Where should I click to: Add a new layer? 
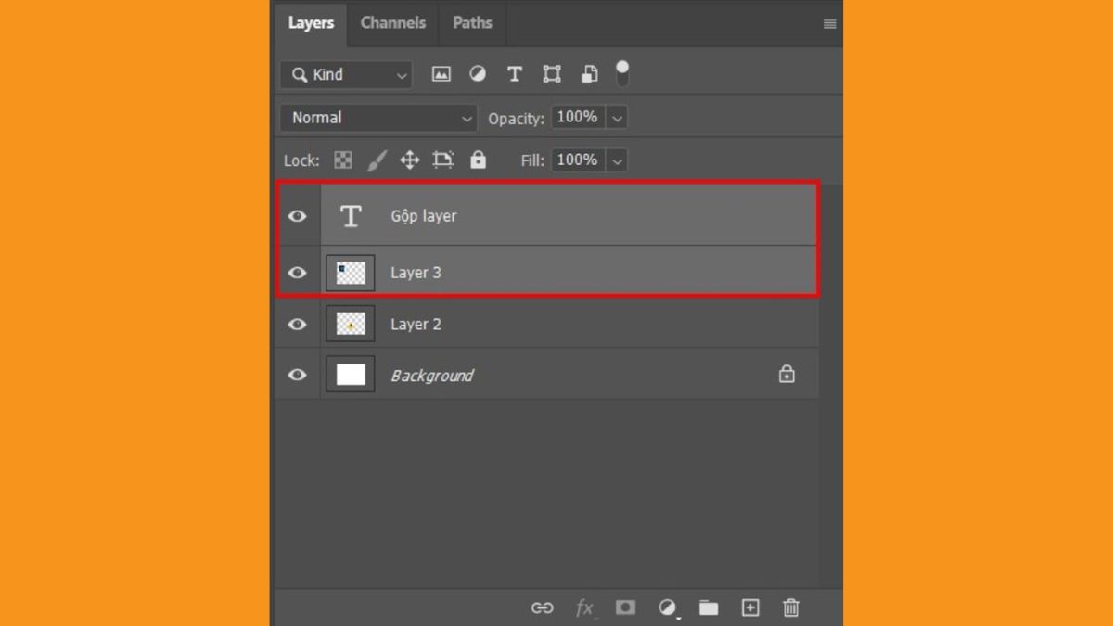coord(749,607)
